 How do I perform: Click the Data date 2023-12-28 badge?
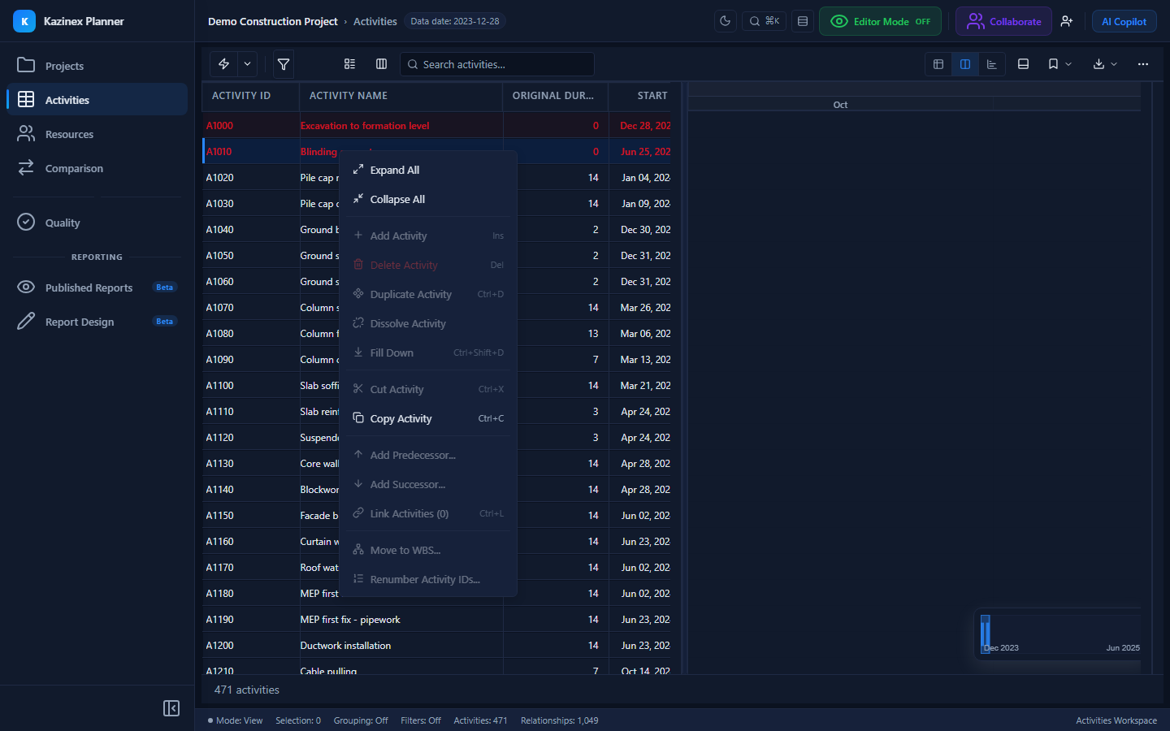455,21
